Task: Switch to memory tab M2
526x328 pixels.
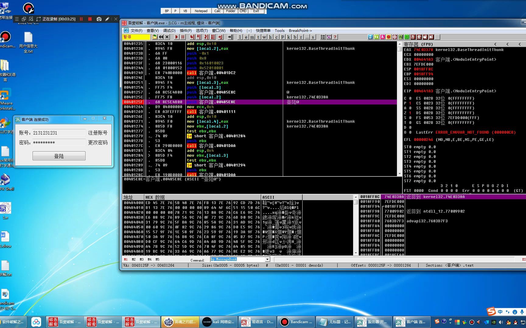Action: [134, 259]
